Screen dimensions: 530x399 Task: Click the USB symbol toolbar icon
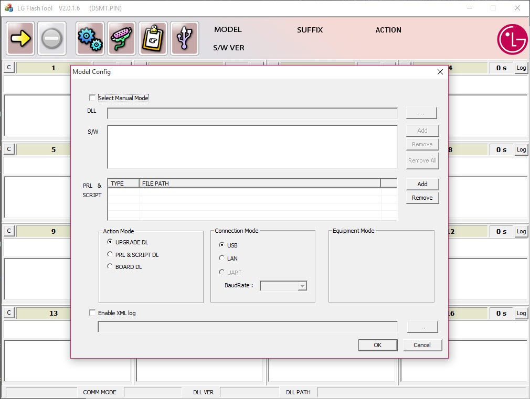pos(184,38)
